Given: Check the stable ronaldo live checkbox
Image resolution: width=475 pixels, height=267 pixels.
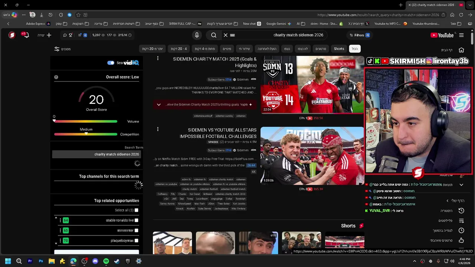Looking at the screenshot, I should coord(137,220).
